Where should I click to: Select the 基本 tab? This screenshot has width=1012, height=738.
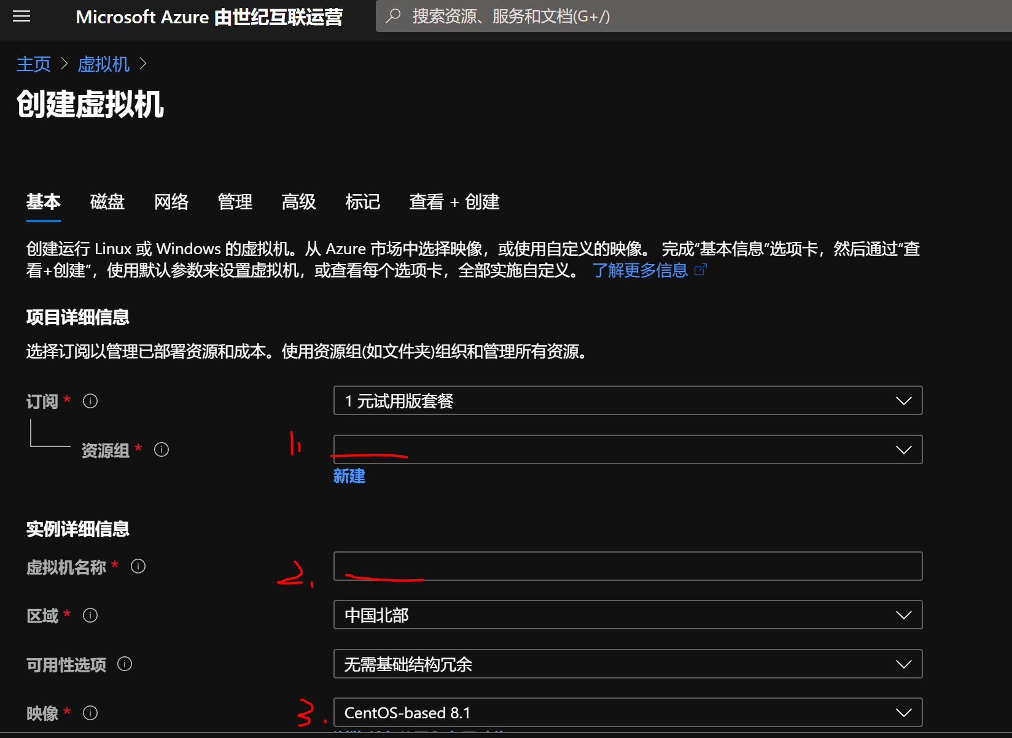[x=43, y=201]
